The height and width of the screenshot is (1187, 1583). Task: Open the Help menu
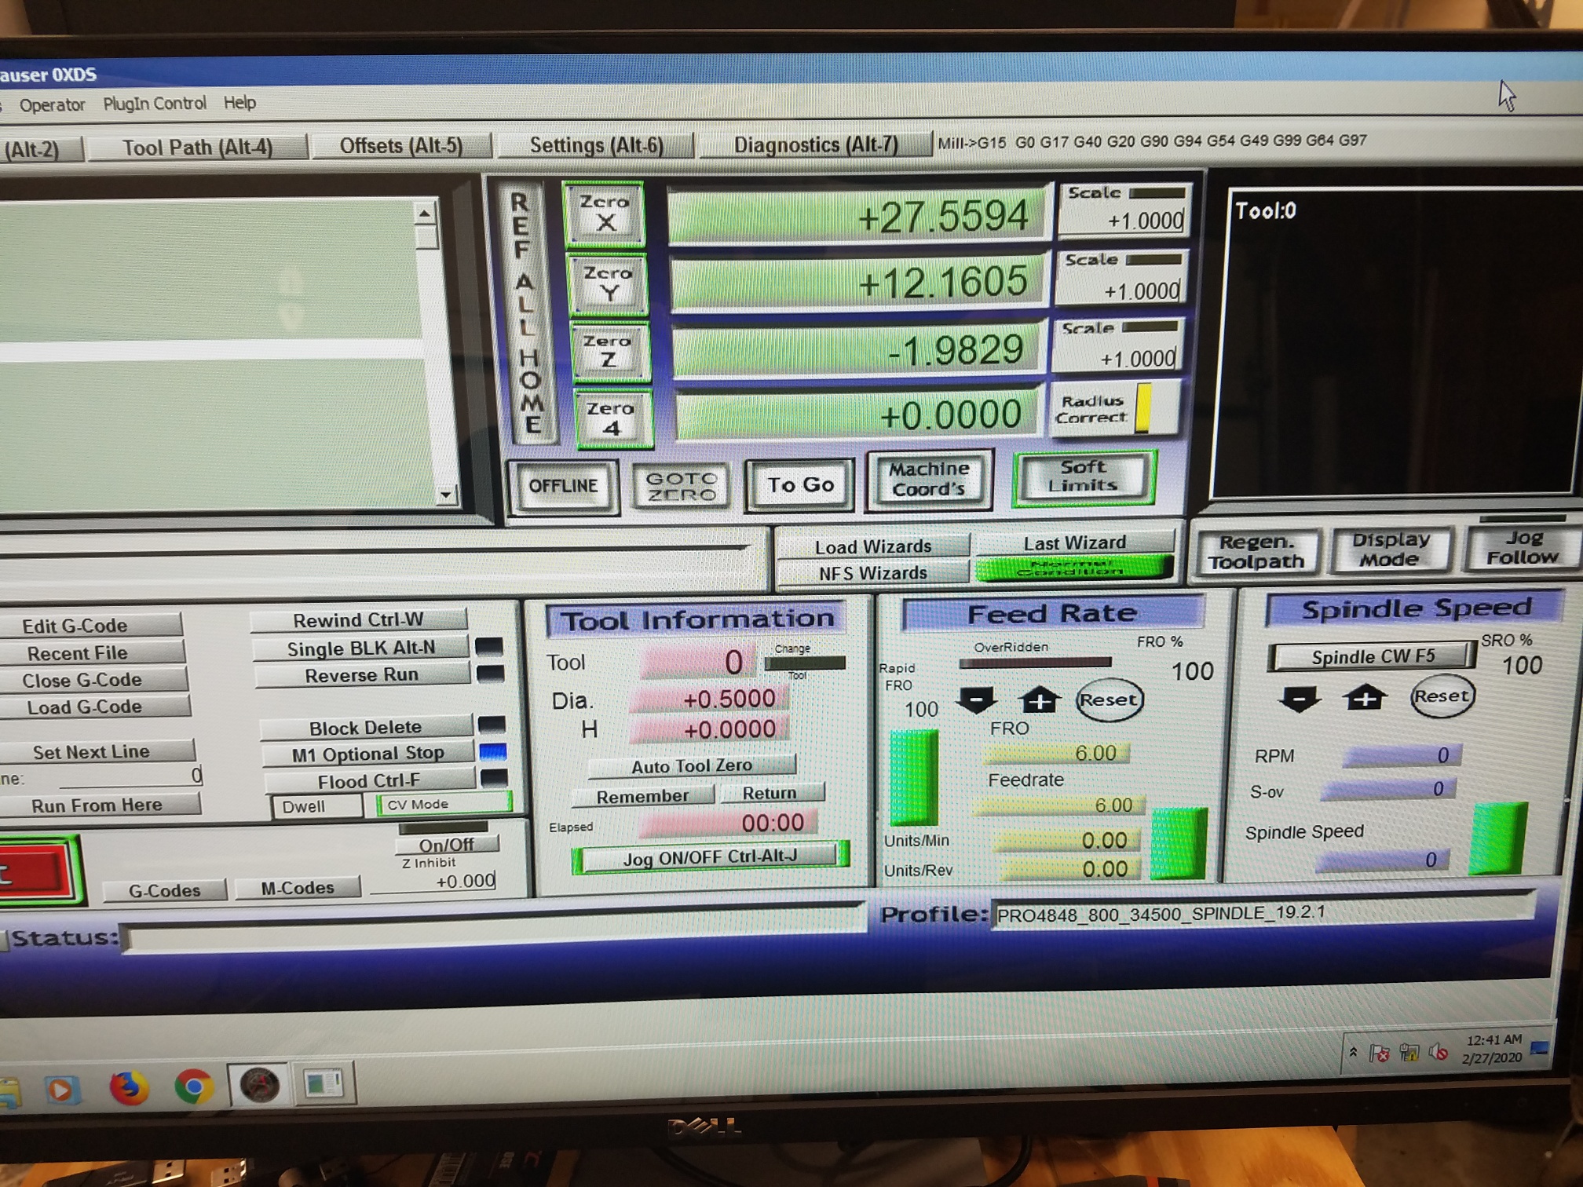[x=239, y=103]
